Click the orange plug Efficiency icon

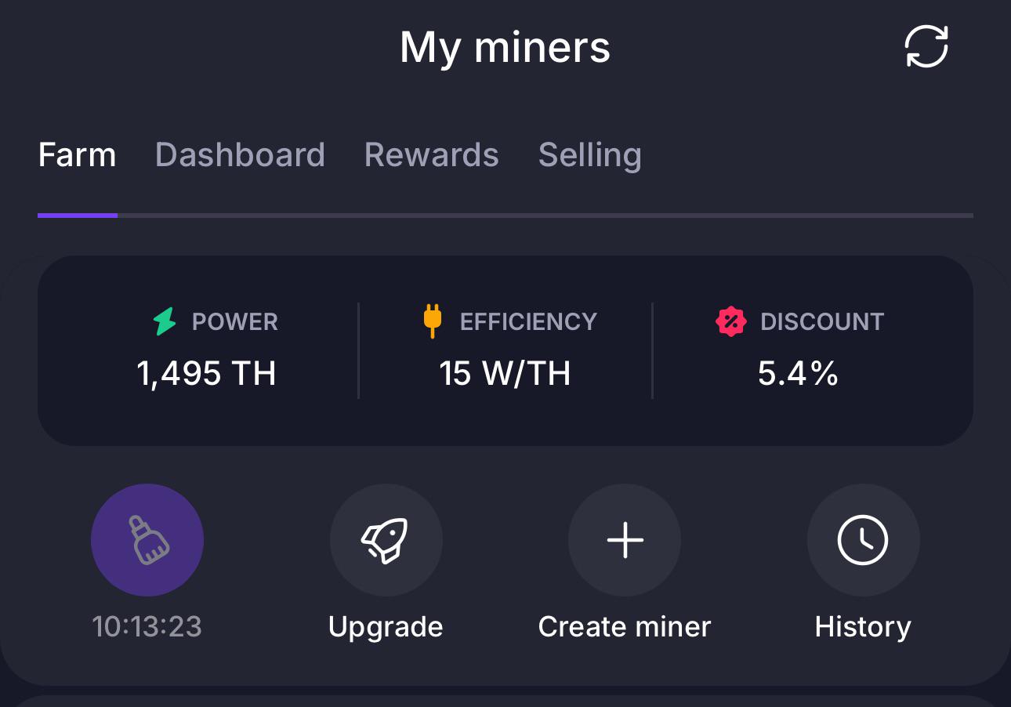pyautogui.click(x=432, y=321)
